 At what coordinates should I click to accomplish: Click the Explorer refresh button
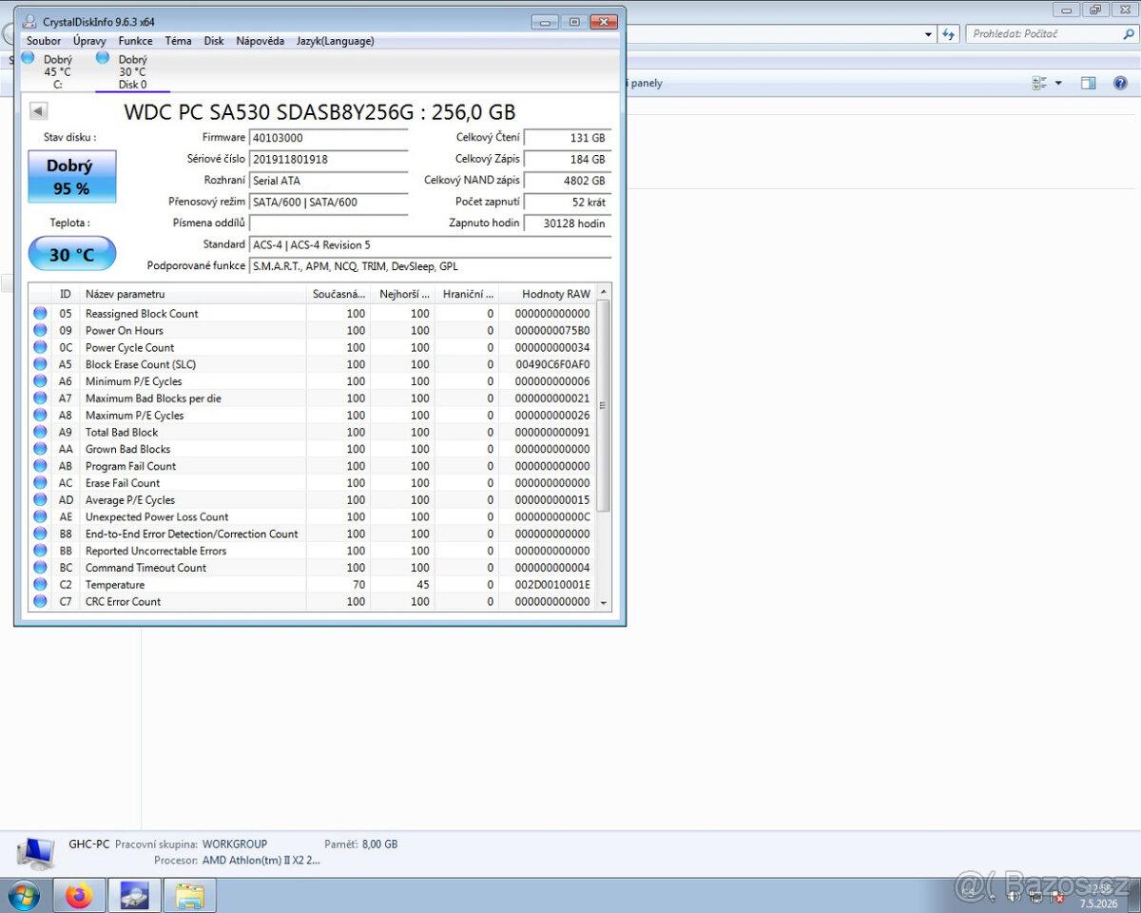point(948,34)
